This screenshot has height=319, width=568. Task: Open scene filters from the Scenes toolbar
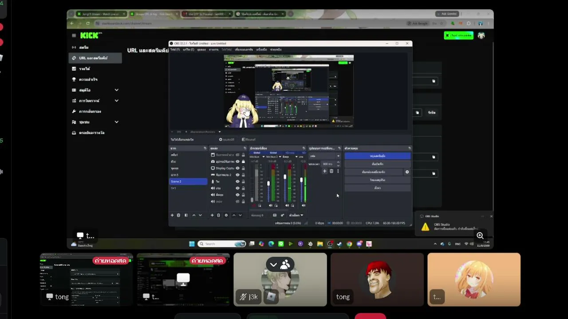(186, 215)
